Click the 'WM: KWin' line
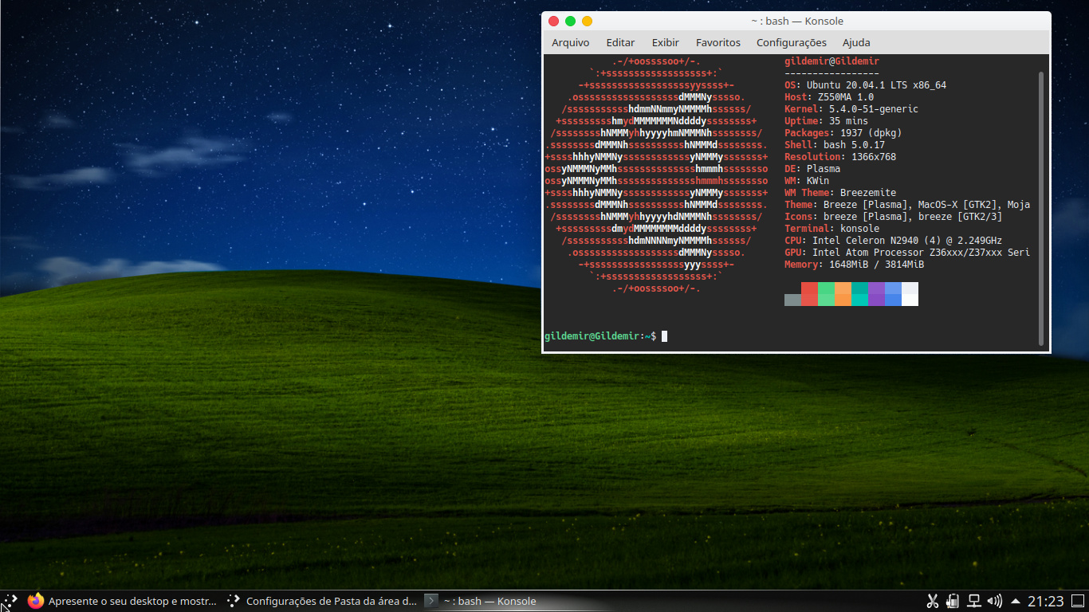 click(x=807, y=181)
